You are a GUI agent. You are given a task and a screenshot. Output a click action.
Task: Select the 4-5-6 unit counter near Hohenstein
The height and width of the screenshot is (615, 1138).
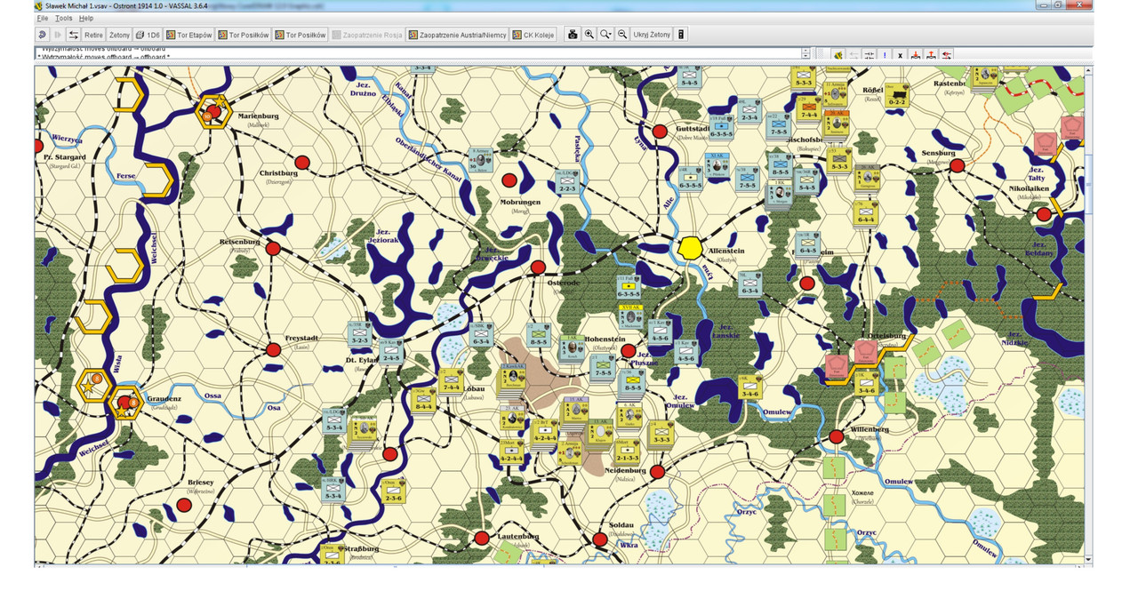coord(659,331)
